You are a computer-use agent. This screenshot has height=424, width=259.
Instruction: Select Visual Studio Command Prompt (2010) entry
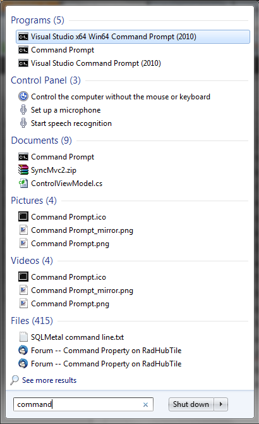click(96, 63)
